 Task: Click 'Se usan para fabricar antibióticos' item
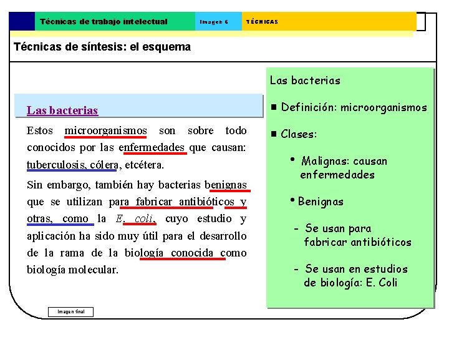point(358,235)
